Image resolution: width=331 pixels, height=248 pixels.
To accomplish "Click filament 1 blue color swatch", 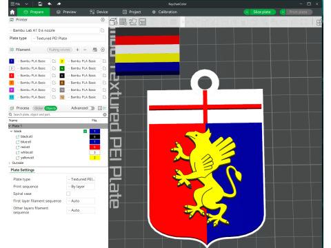I will 12,61.
